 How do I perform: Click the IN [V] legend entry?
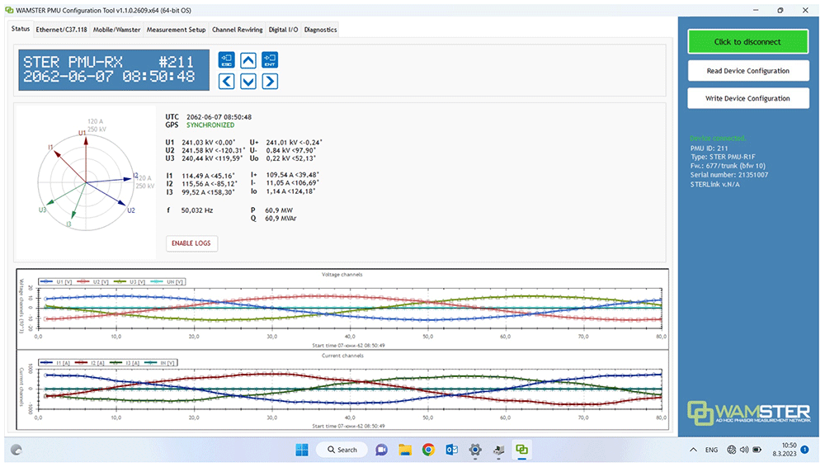[160, 363]
